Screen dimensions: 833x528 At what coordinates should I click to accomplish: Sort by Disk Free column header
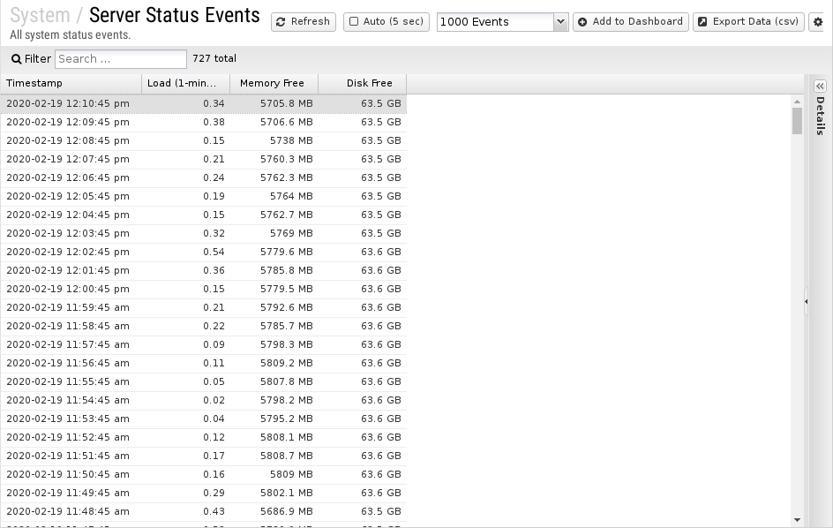coord(362,84)
